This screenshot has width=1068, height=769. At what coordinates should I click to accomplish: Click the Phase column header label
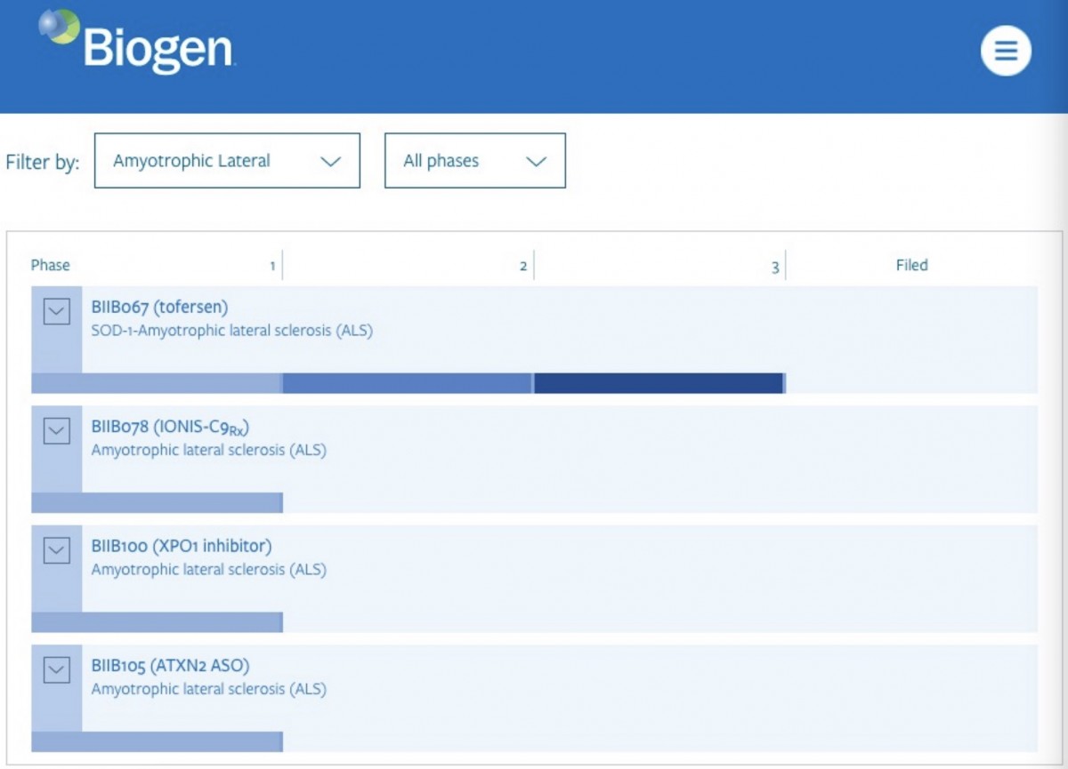coord(51,265)
